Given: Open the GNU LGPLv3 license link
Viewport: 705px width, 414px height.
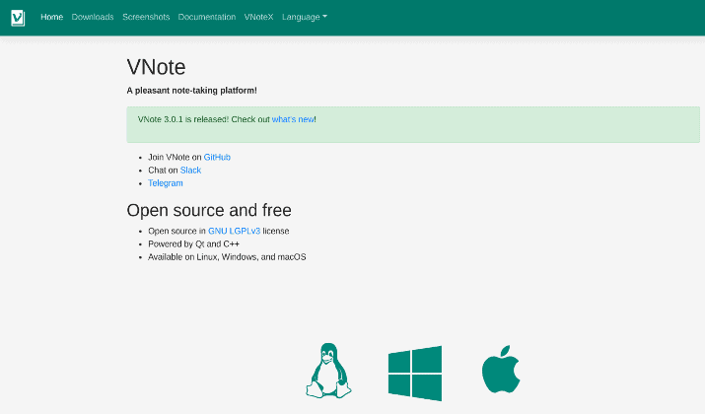Looking at the screenshot, I should pos(235,231).
